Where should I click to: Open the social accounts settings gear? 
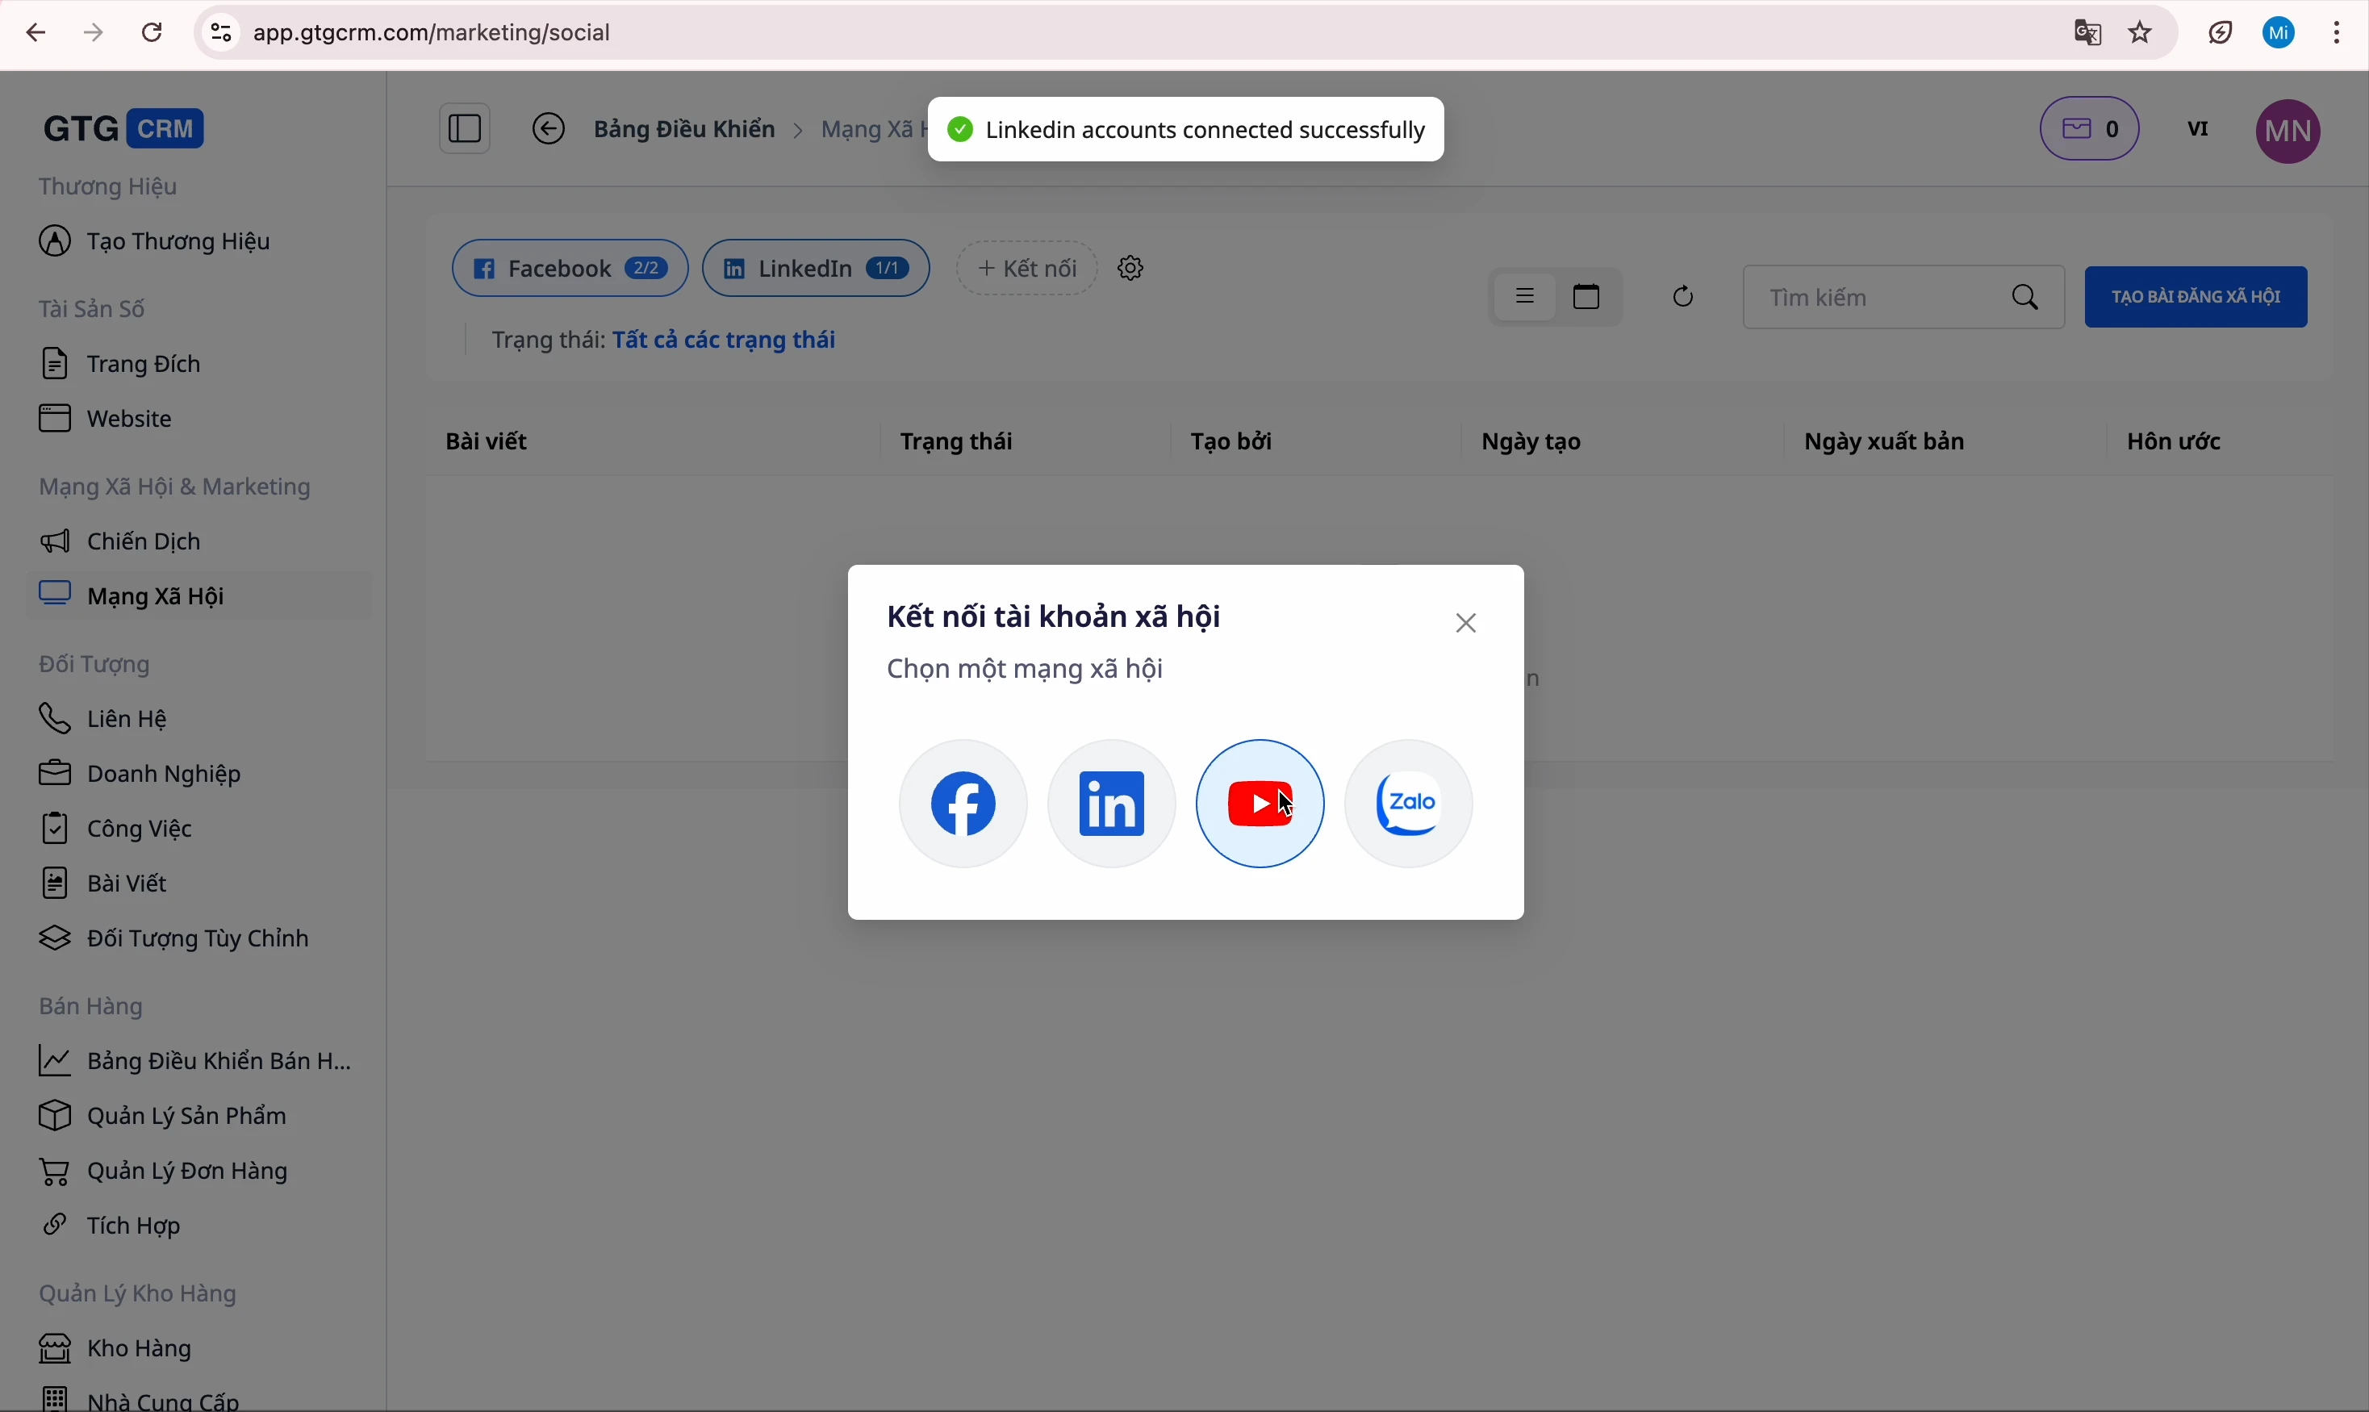tap(1130, 267)
